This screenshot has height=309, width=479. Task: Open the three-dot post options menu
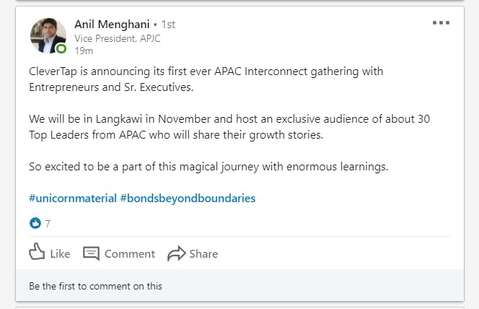441,23
